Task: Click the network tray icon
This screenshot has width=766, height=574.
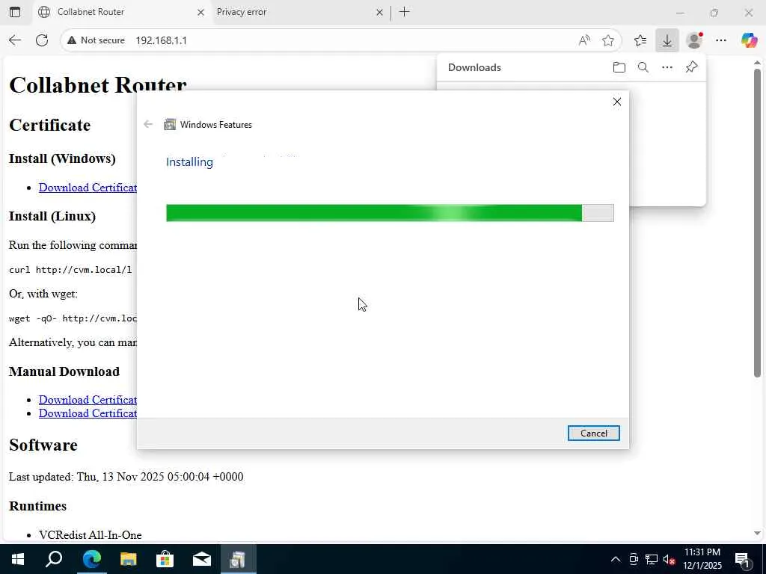Action: click(652, 559)
